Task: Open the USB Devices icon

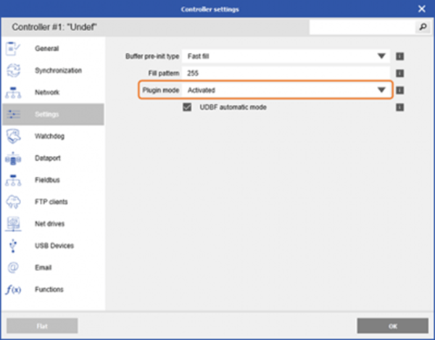Action: point(14,246)
